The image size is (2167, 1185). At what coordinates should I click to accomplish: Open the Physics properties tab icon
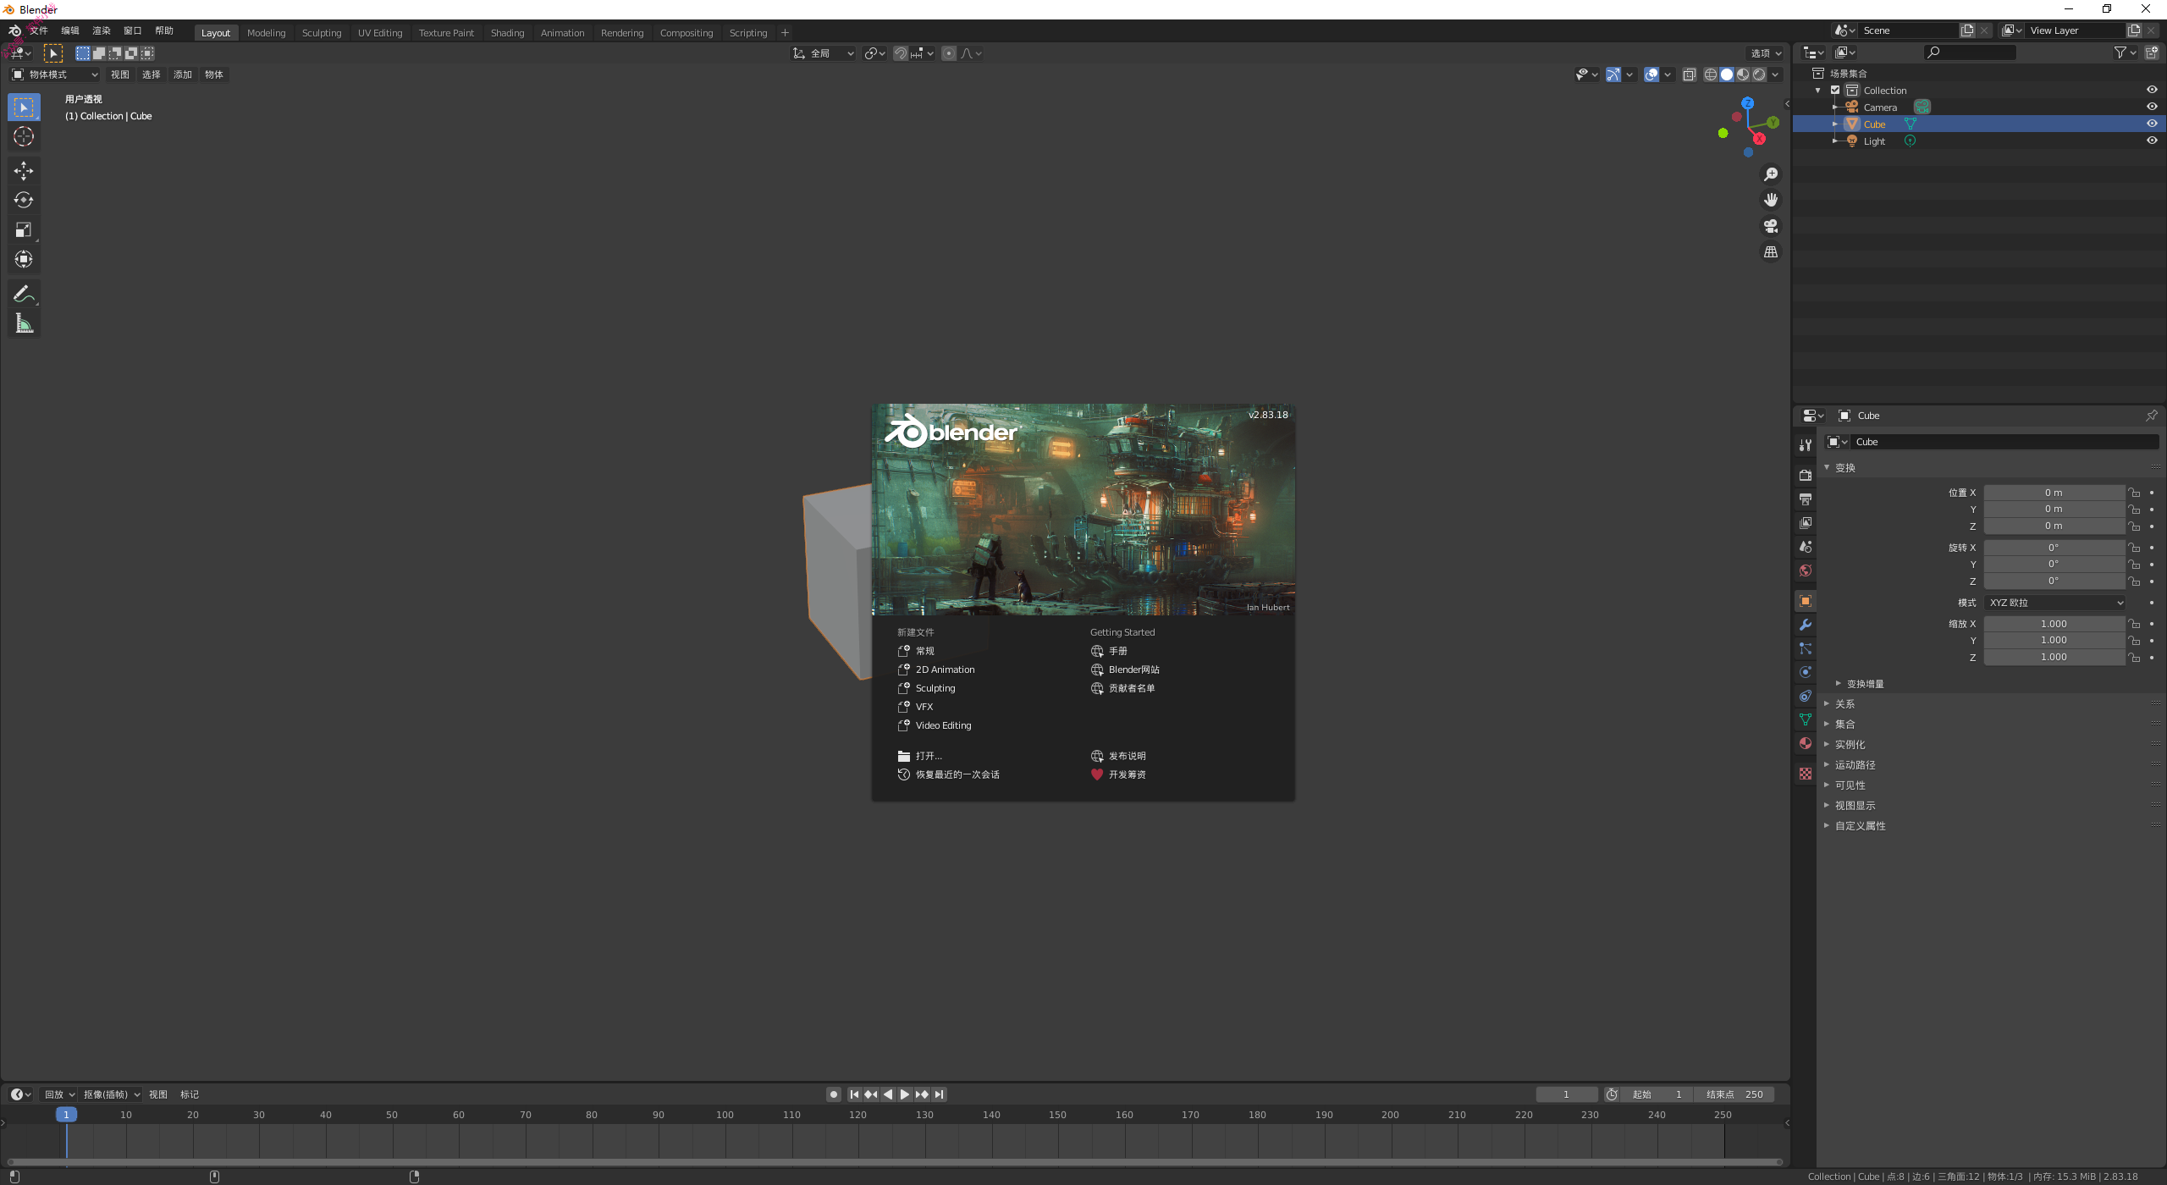coord(1806,672)
